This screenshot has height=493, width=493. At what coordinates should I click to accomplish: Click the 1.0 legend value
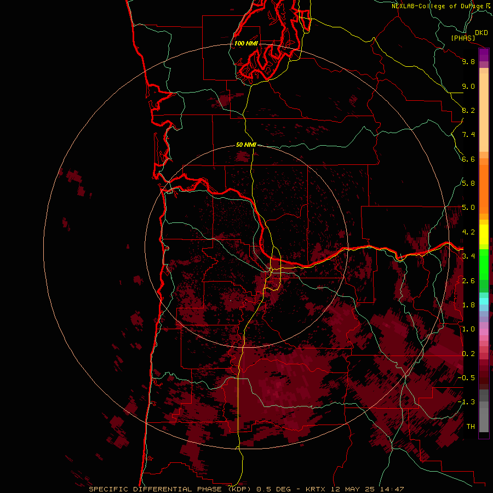coord(468,329)
